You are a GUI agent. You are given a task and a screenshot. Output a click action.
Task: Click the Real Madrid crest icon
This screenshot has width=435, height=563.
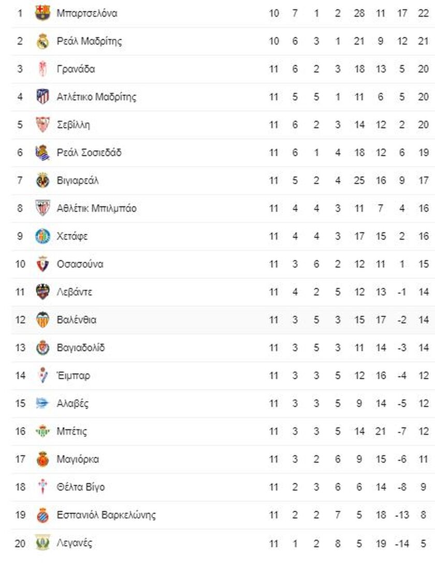43,41
